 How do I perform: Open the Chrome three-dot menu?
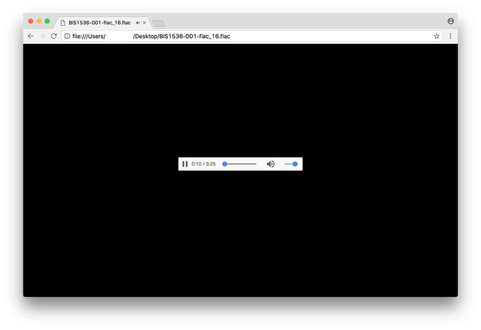pos(450,36)
